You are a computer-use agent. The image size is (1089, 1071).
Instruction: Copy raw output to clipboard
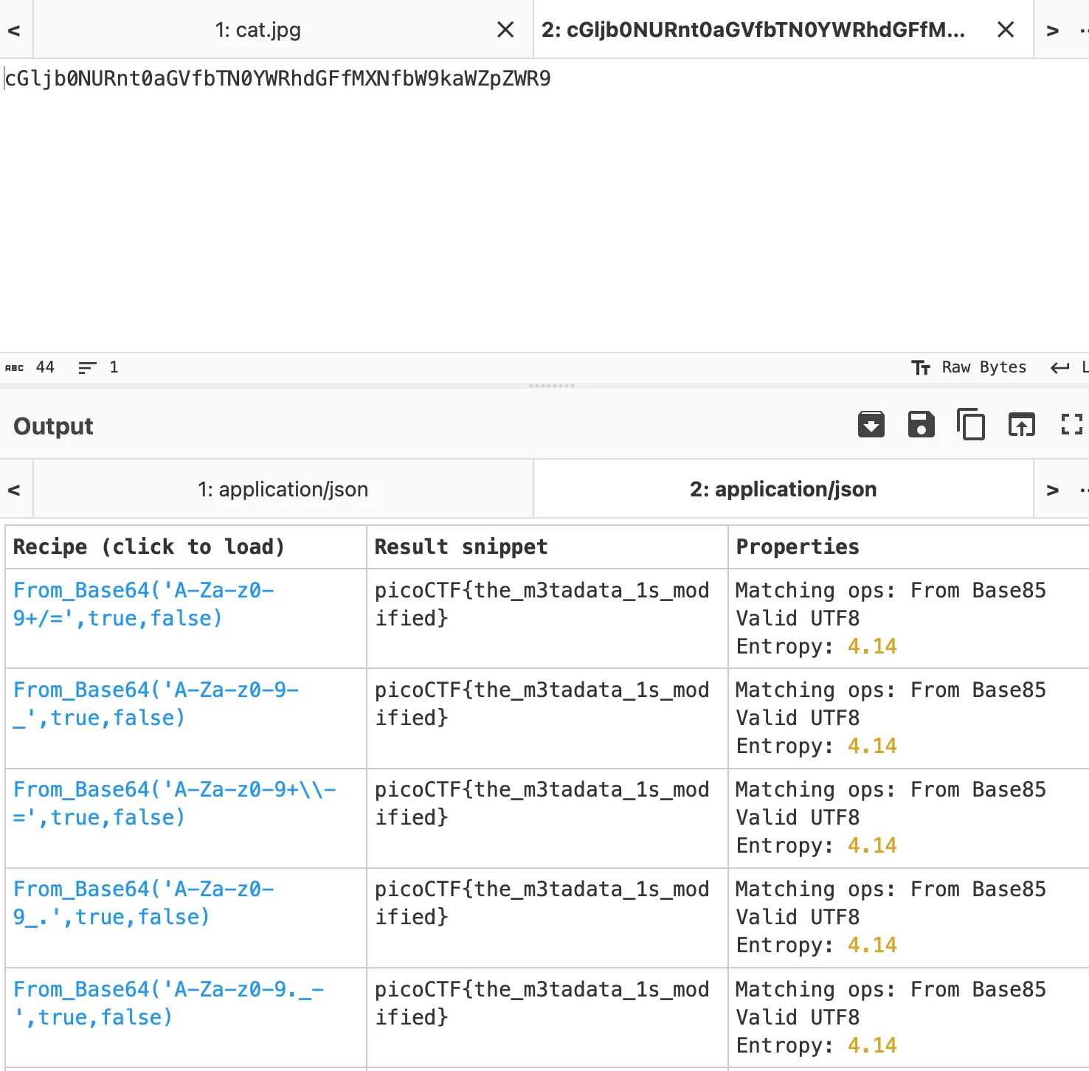tap(971, 425)
